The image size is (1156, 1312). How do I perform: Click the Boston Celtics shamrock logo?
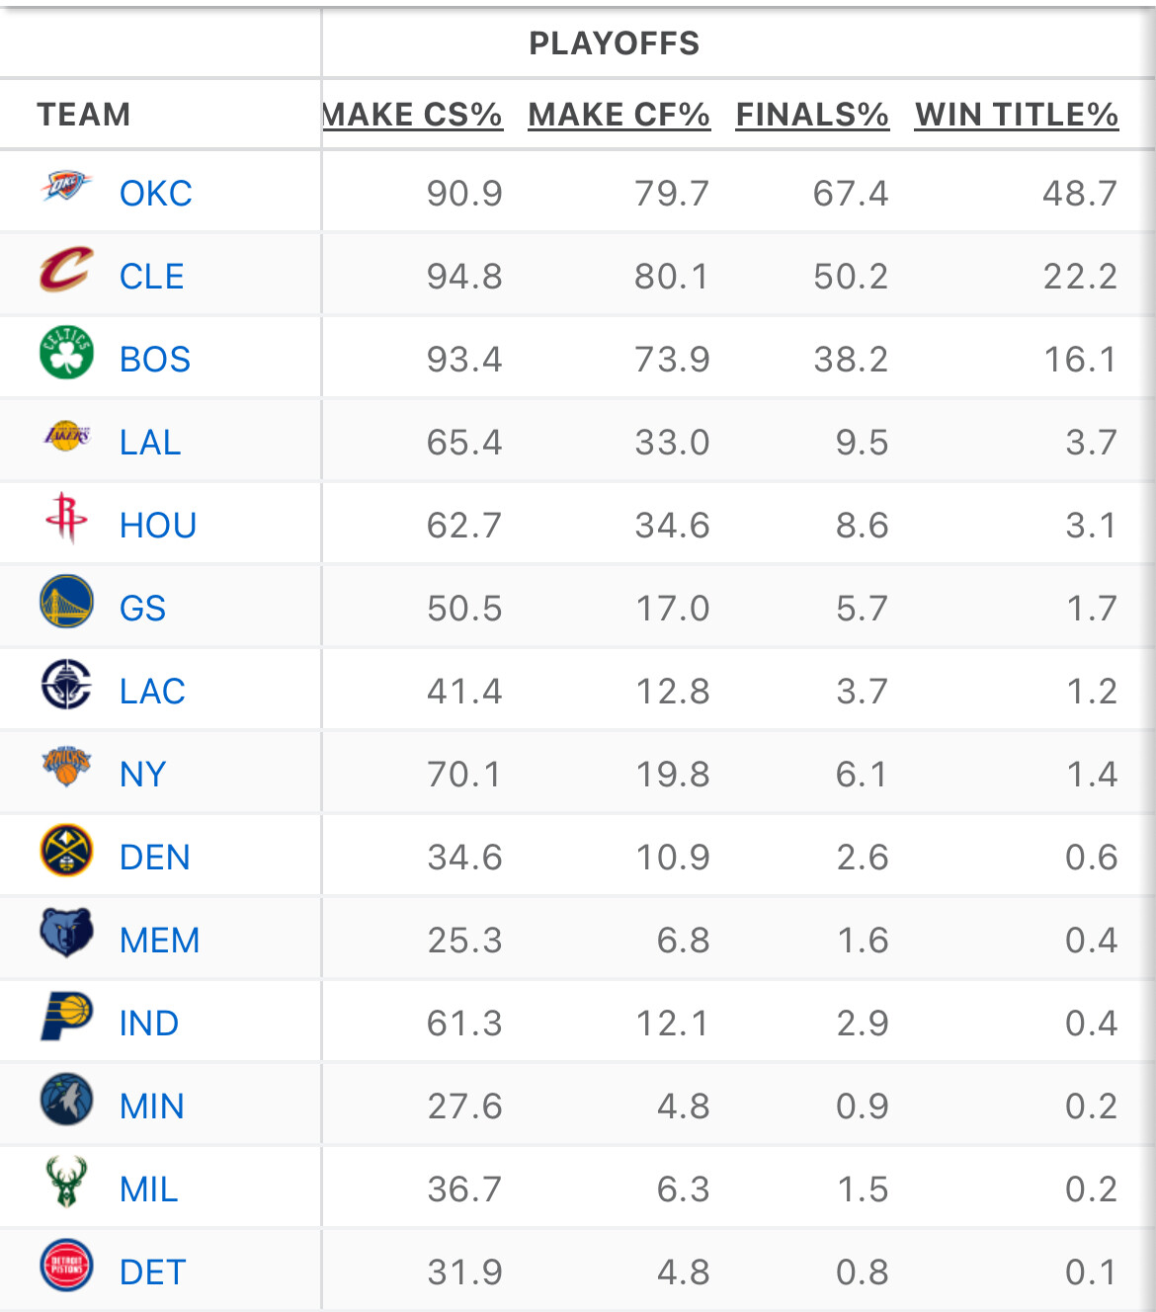tap(66, 353)
